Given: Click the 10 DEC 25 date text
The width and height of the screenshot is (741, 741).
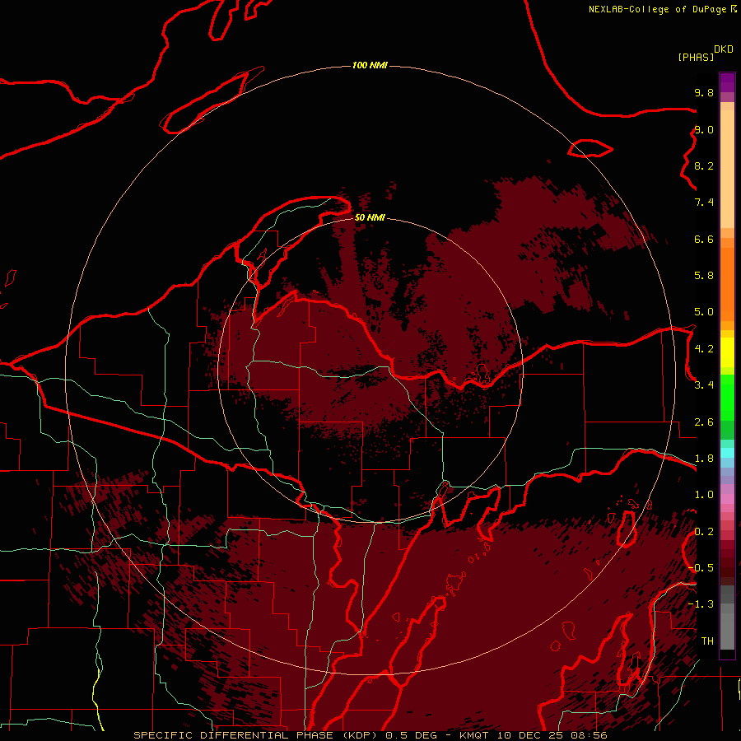Looking at the screenshot, I should 529,735.
